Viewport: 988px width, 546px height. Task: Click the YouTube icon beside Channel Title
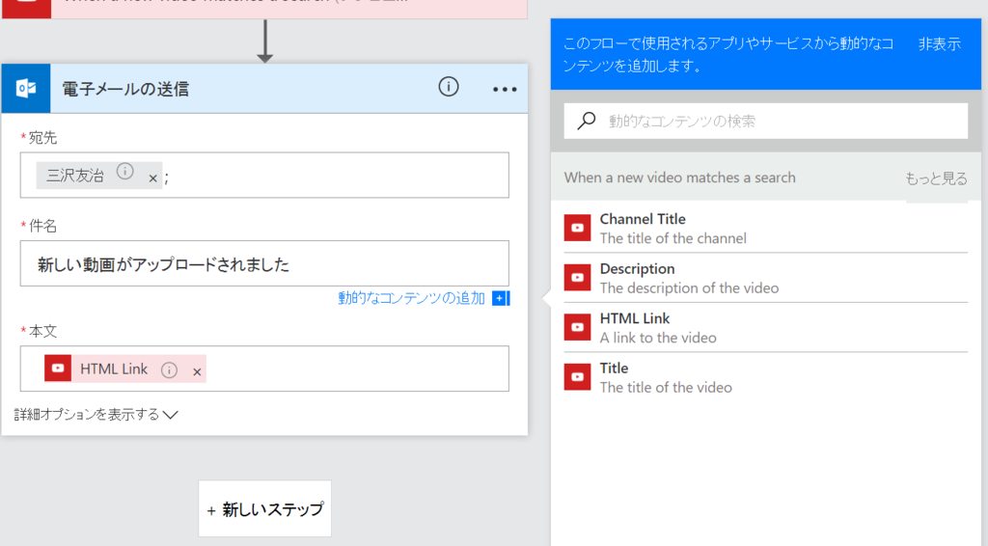tap(577, 228)
